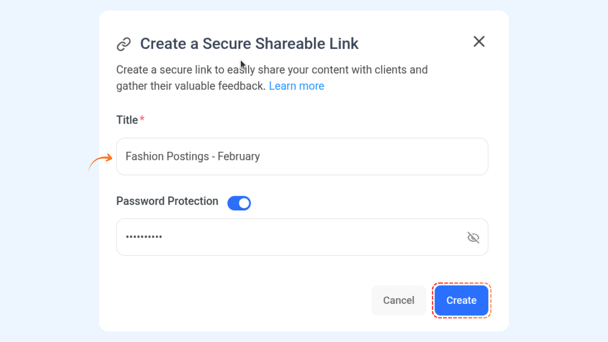Viewport: 608px width, 342px height.
Task: Click the orange arrow pointing at the Title field
Action: pos(101,161)
